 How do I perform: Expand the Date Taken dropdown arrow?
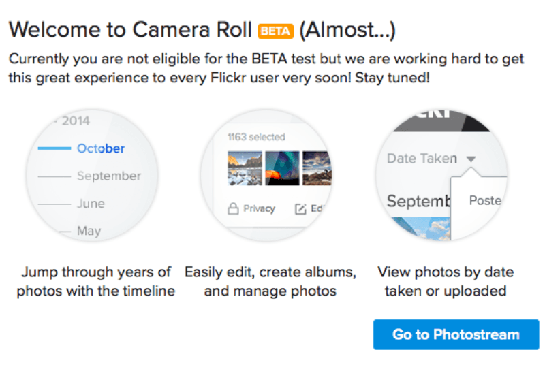click(x=471, y=159)
